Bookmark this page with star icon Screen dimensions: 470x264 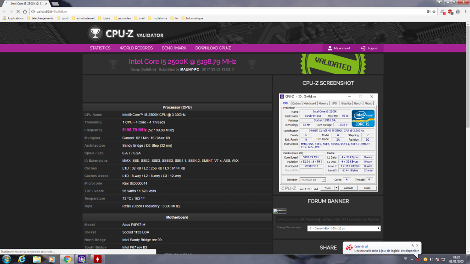pyautogui.click(x=434, y=11)
